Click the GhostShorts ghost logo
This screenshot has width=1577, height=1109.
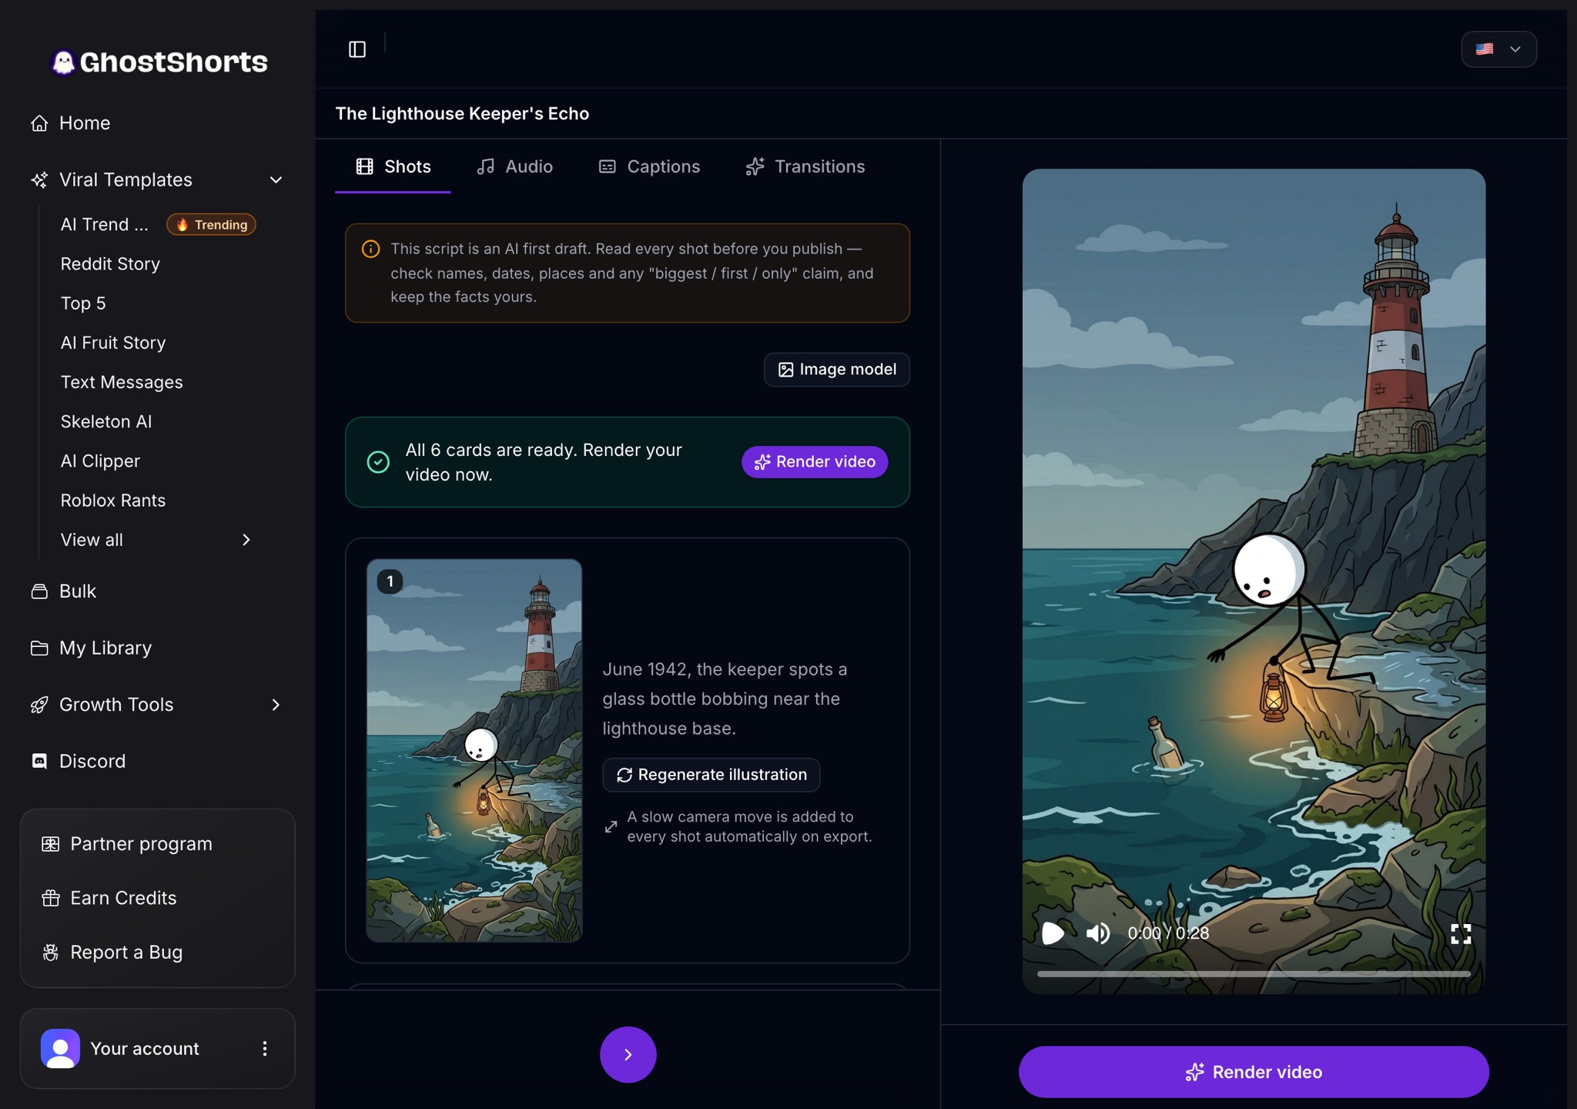pos(63,62)
